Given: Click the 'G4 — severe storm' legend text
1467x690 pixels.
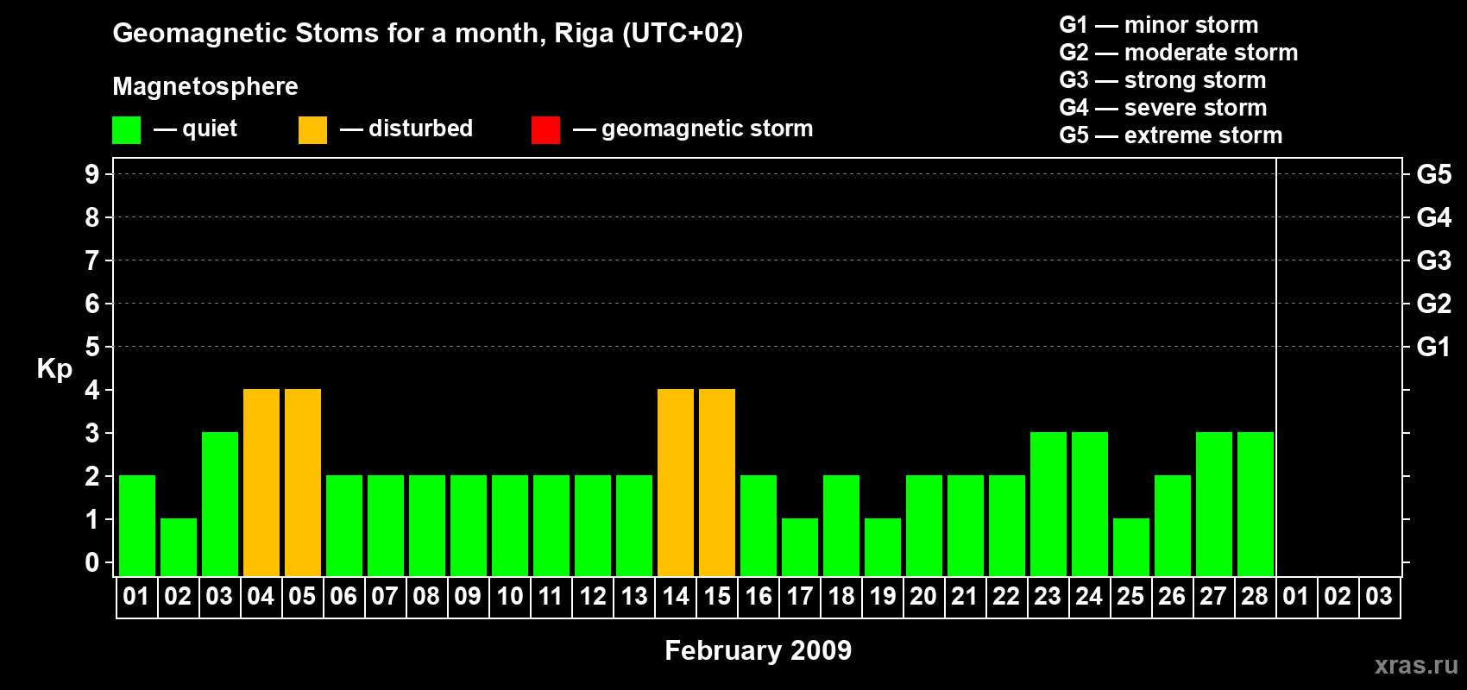Looking at the screenshot, I should tap(1163, 108).
